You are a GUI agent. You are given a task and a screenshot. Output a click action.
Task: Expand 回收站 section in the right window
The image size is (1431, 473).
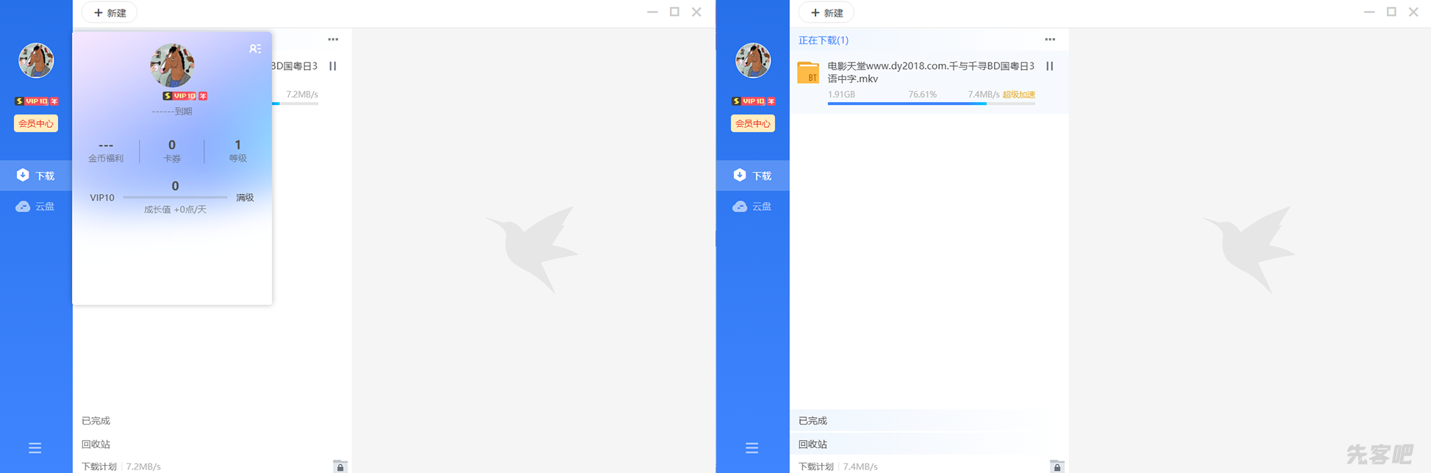tap(812, 444)
